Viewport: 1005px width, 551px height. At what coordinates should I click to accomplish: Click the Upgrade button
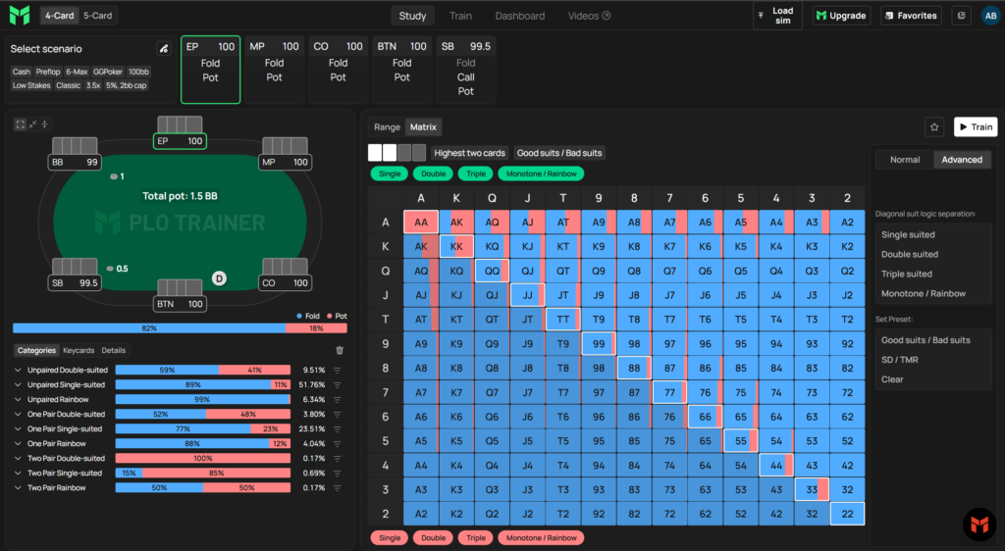(841, 16)
